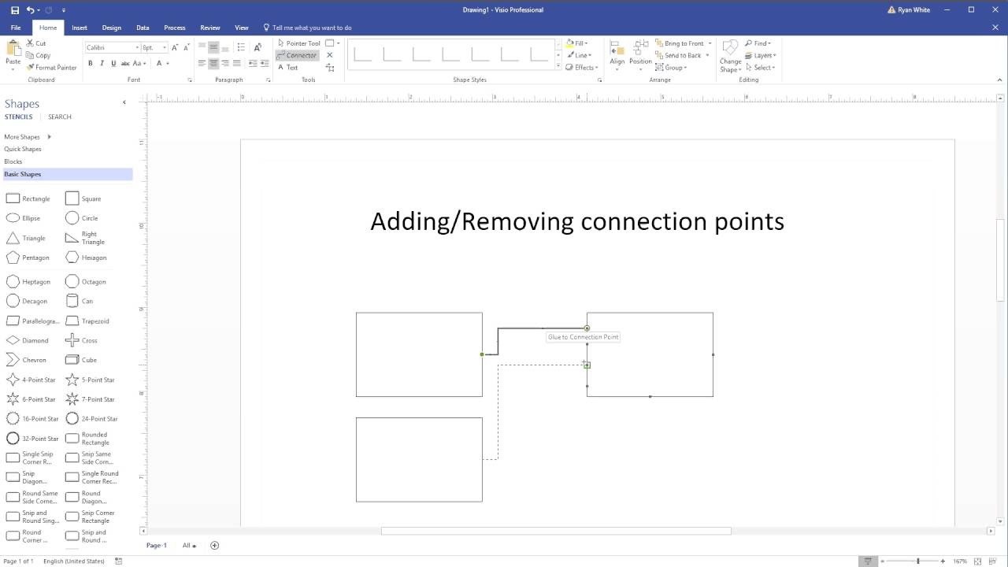1008x567 pixels.
Task: Pick the Cross shape
Action: (x=82, y=340)
